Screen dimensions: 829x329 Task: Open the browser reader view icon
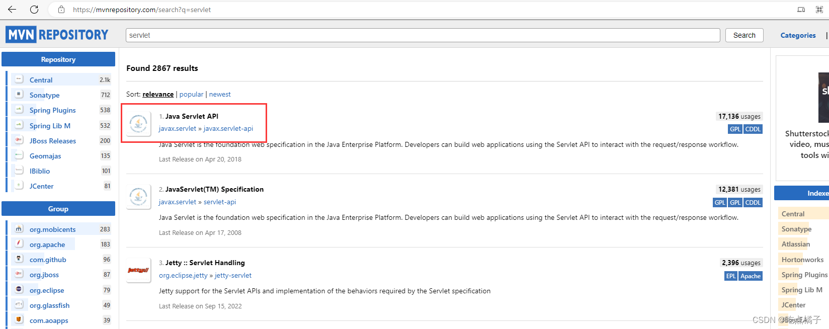(801, 10)
